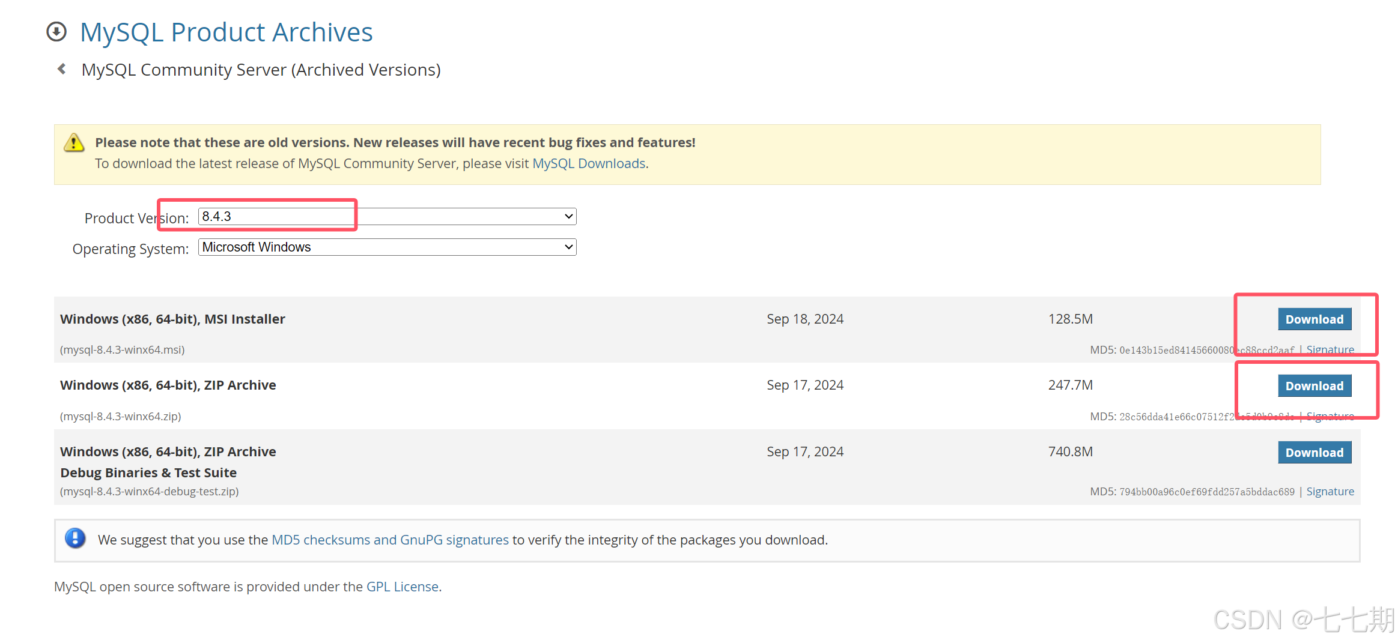Click the download circle icon beside MySQL Product Archives
The width and height of the screenshot is (1398, 643).
[x=56, y=32]
